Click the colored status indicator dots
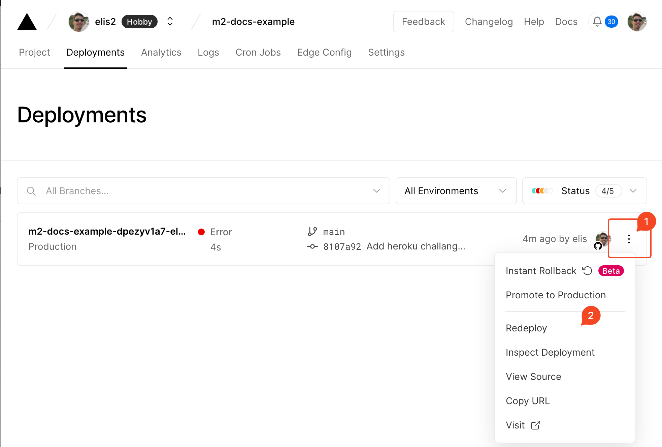The width and height of the screenshot is (662, 447). click(x=542, y=191)
